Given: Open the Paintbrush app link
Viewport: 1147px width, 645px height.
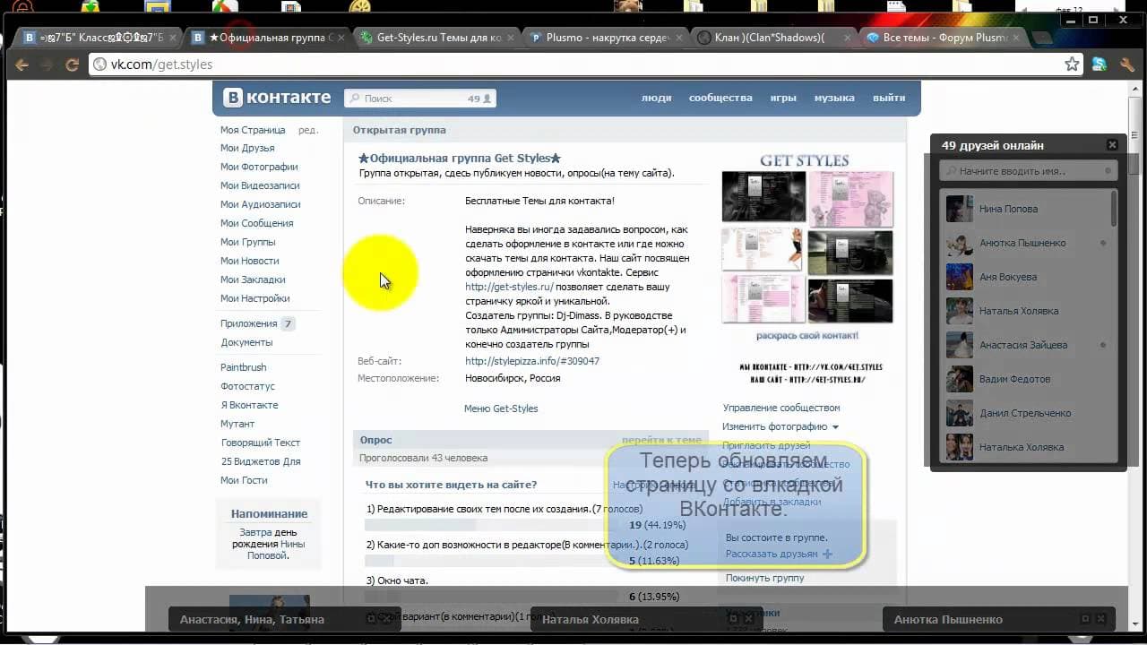Looking at the screenshot, I should pos(244,367).
